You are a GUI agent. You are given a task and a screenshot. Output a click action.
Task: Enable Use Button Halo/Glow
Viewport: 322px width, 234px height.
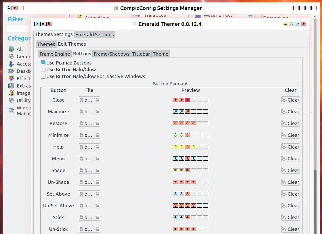click(43, 70)
